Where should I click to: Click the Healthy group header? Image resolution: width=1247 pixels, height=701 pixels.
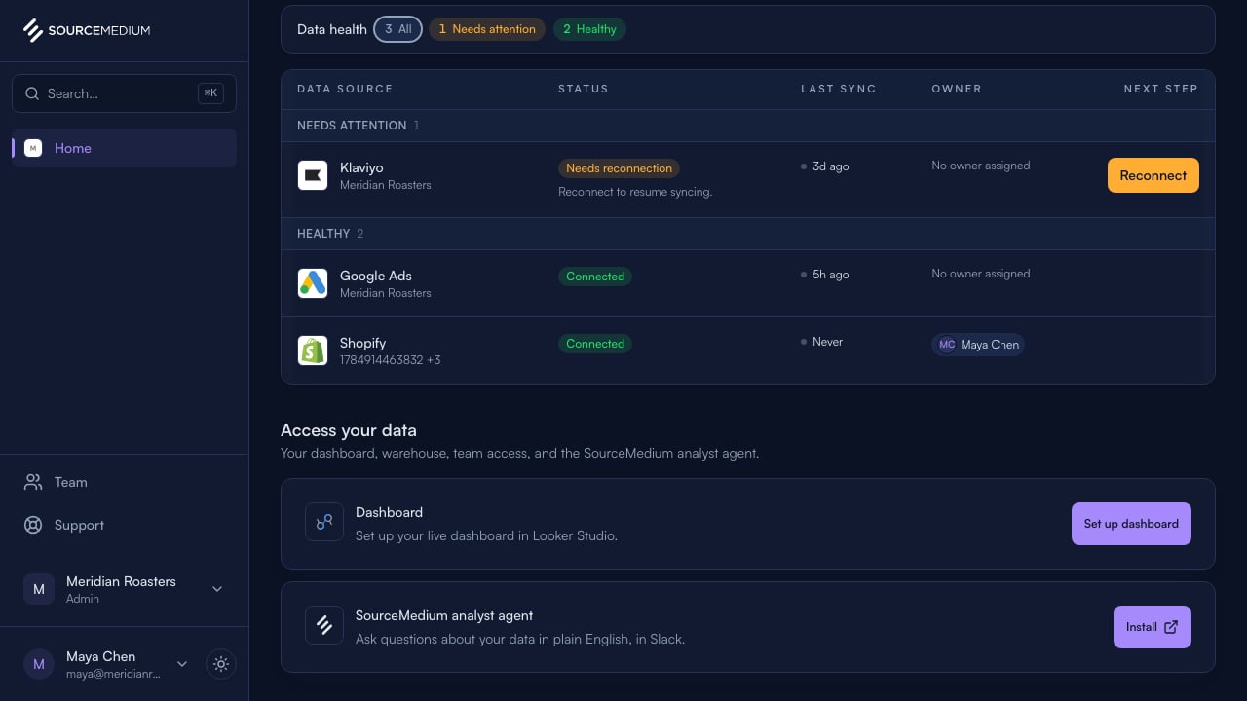click(748, 234)
